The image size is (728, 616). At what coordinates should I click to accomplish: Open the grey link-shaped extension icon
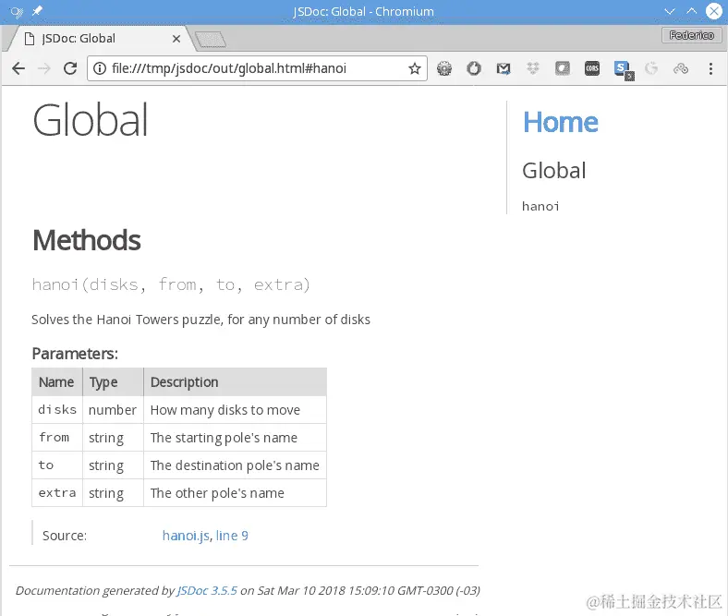click(x=681, y=68)
